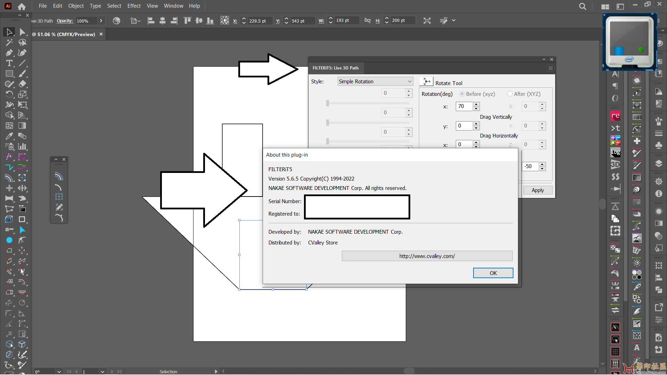Select the Line Segment tool
This screenshot has height=375, width=667.
tap(22, 63)
